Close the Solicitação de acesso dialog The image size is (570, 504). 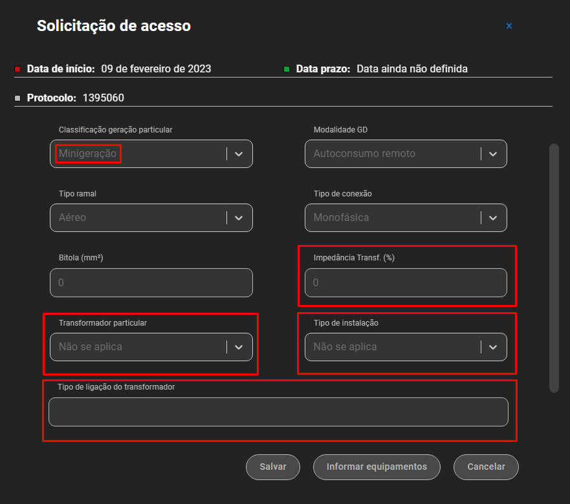point(509,26)
